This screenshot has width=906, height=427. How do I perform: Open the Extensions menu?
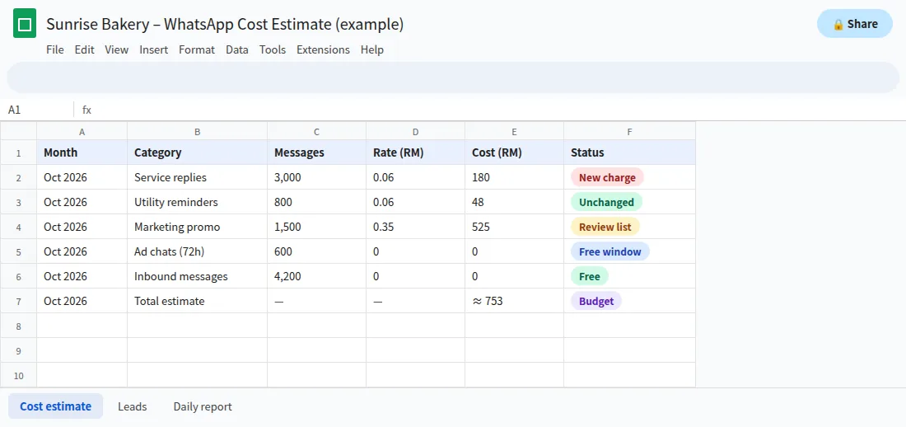323,49
